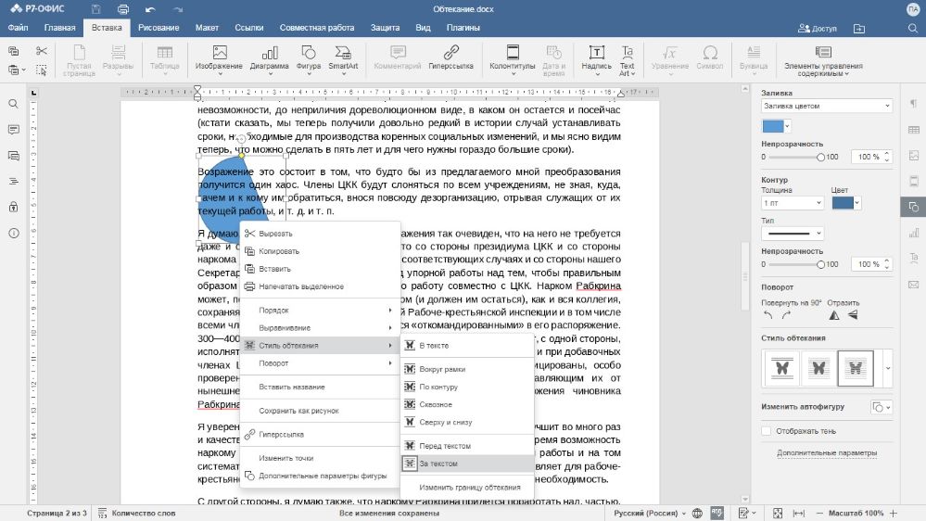
Task: Enable the Отображать тень checkbox
Action: coord(767,431)
